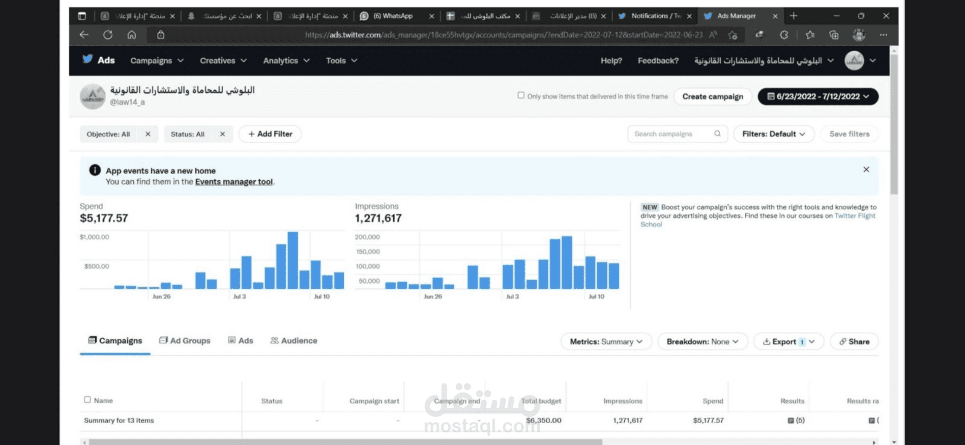Refresh the Ads Manager page

108,35
